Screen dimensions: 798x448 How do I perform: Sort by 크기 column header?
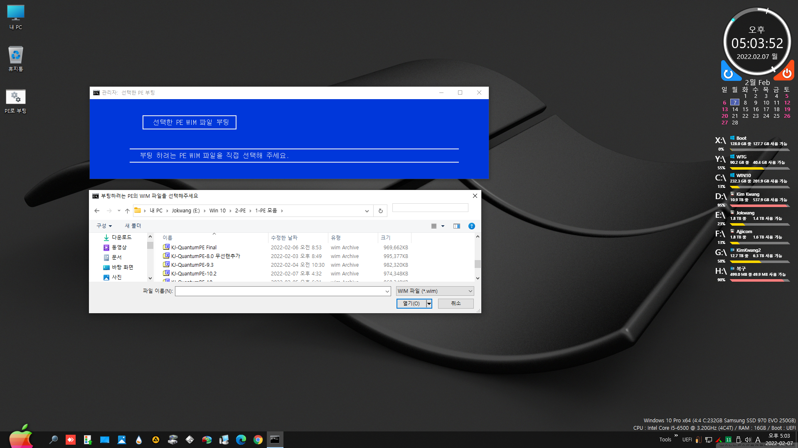394,238
